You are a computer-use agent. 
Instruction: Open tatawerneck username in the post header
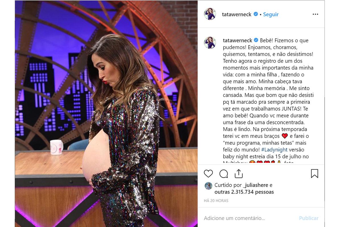coord(237,14)
